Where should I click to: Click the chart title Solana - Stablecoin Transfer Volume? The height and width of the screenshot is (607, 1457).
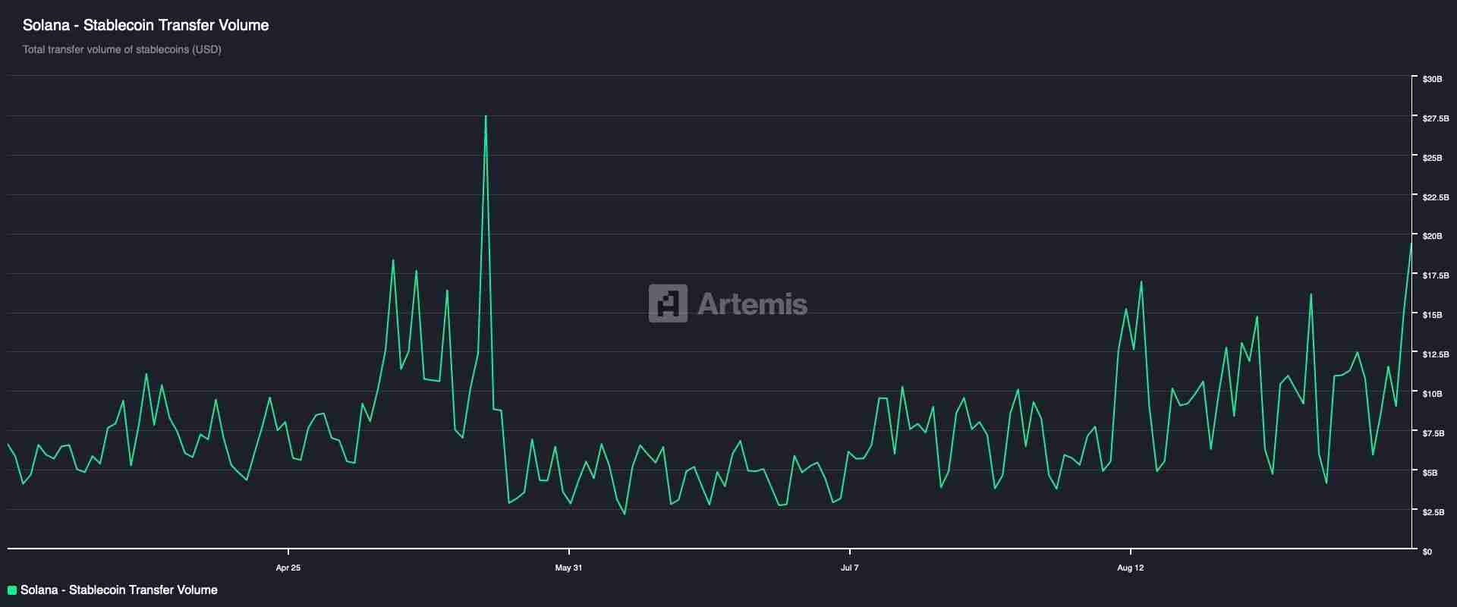(x=146, y=25)
